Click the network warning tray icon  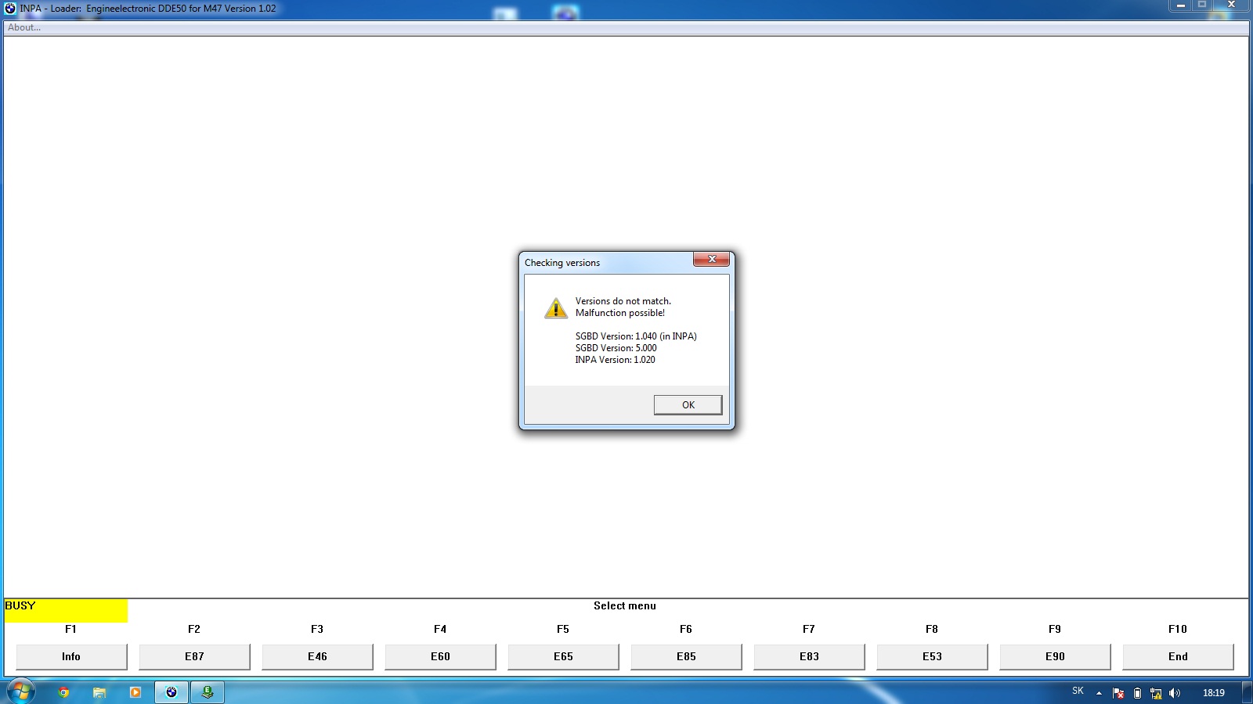(x=1156, y=693)
